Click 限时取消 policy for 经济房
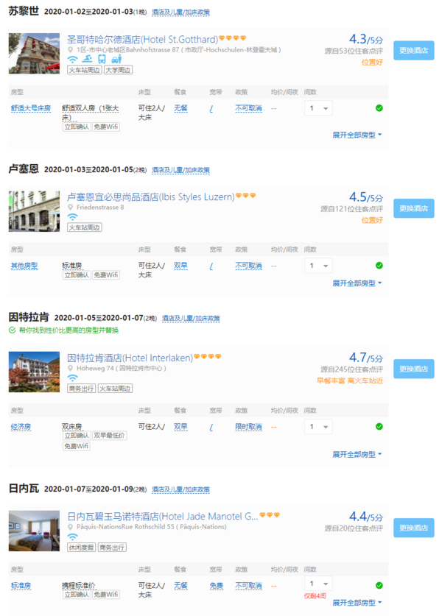This screenshot has width=442, height=616. click(248, 427)
